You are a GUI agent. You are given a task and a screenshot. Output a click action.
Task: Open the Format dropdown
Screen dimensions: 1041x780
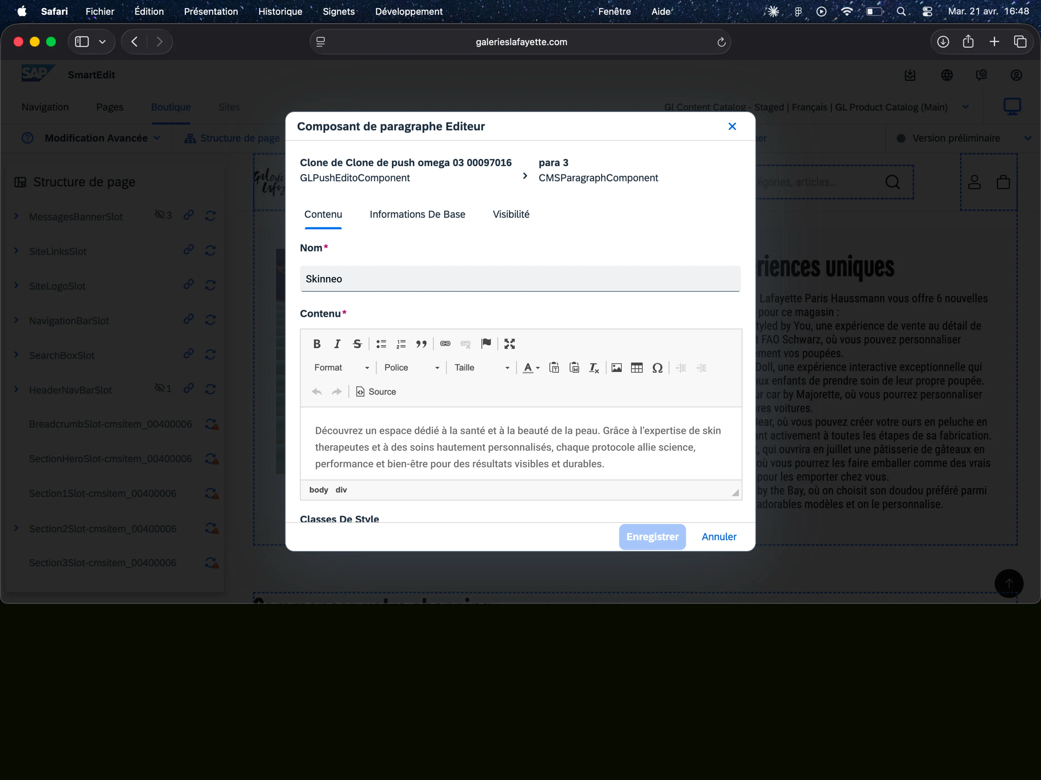342,368
